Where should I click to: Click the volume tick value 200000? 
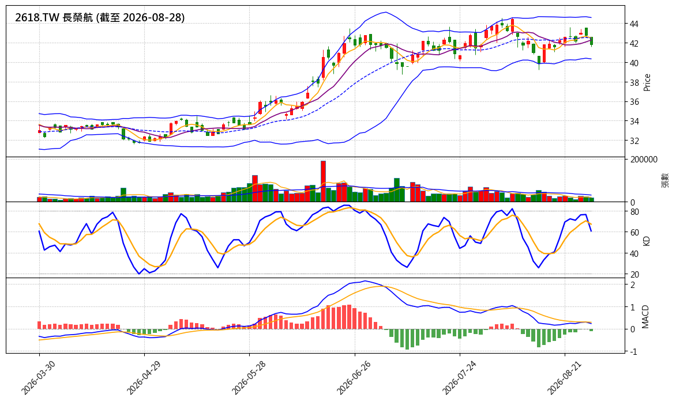pyautogui.click(x=644, y=160)
